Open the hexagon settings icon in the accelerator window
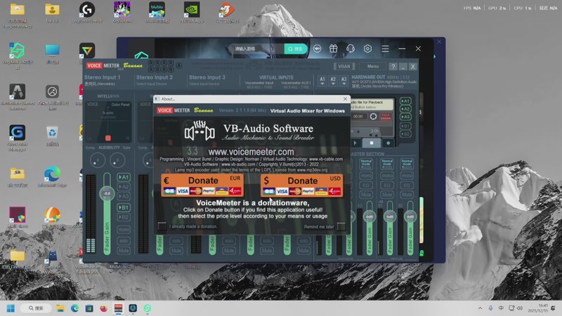This screenshot has width=562, height=316. [367, 48]
